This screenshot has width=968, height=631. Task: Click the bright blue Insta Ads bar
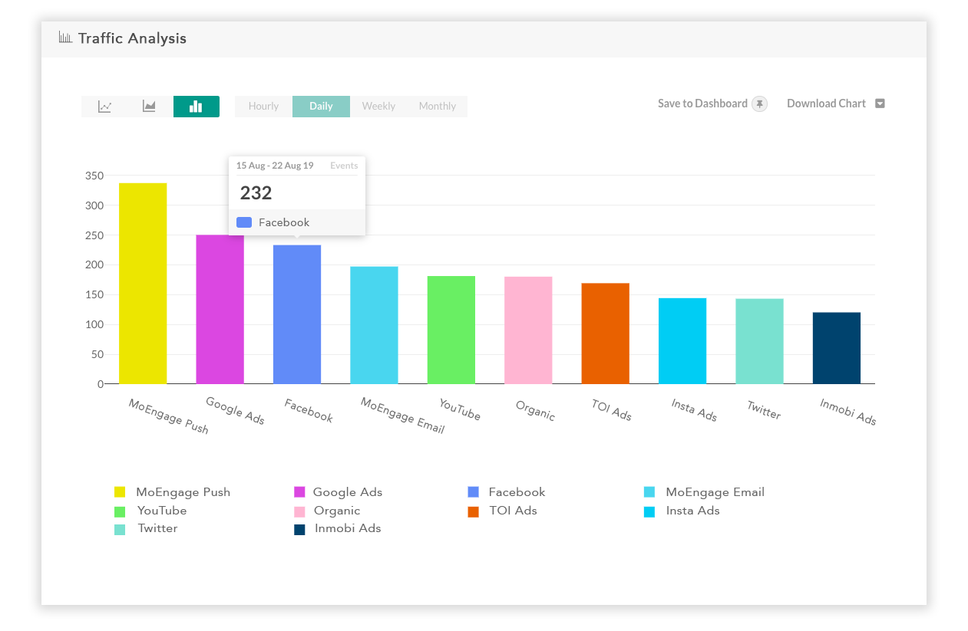(x=682, y=341)
